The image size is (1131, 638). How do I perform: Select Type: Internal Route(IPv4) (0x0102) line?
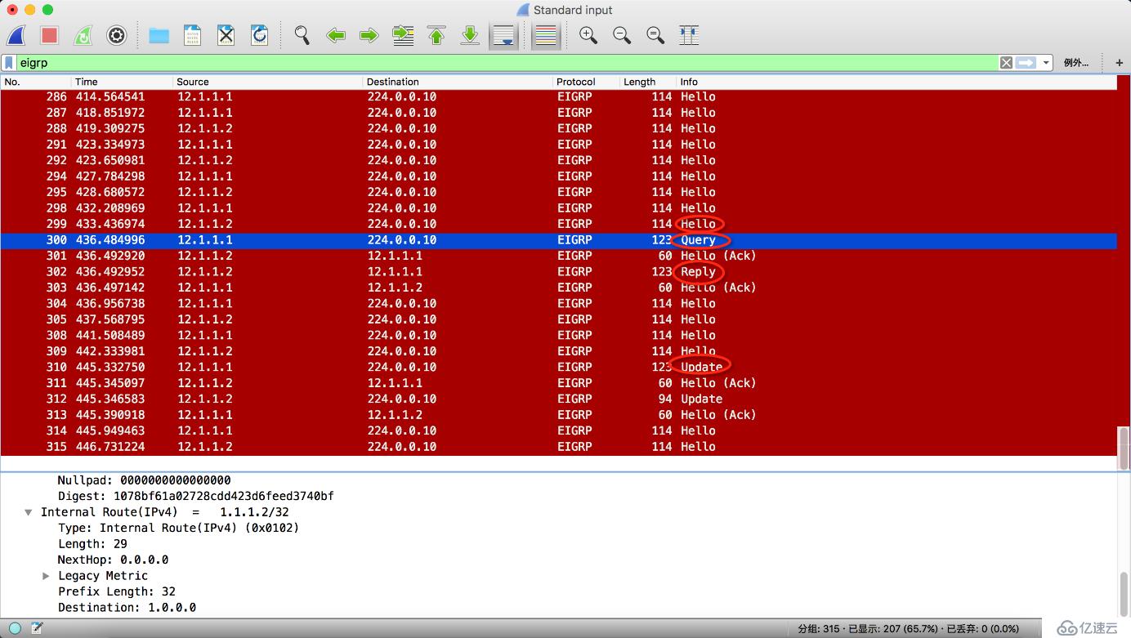179,528
